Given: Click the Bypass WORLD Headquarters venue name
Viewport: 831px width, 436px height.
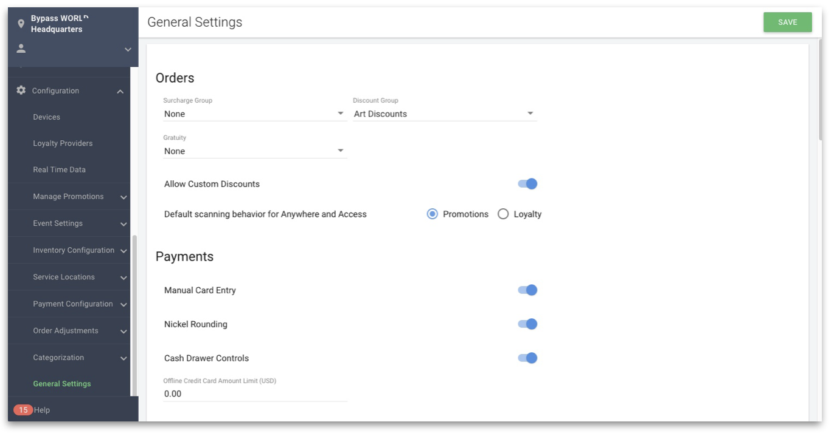Looking at the screenshot, I should [x=60, y=24].
